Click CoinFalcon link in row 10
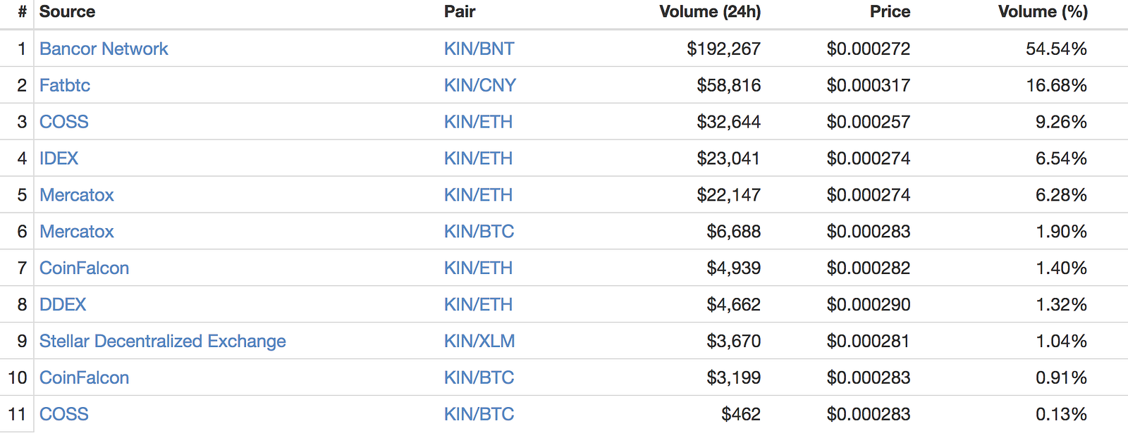 pos(84,378)
